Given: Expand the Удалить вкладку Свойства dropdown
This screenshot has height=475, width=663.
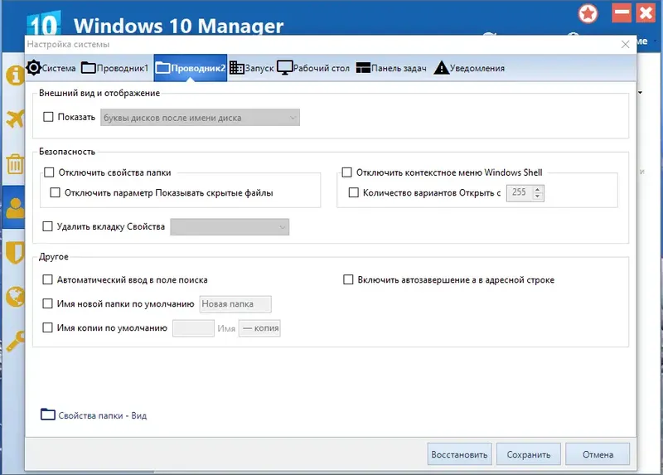Looking at the screenshot, I should coord(230,226).
